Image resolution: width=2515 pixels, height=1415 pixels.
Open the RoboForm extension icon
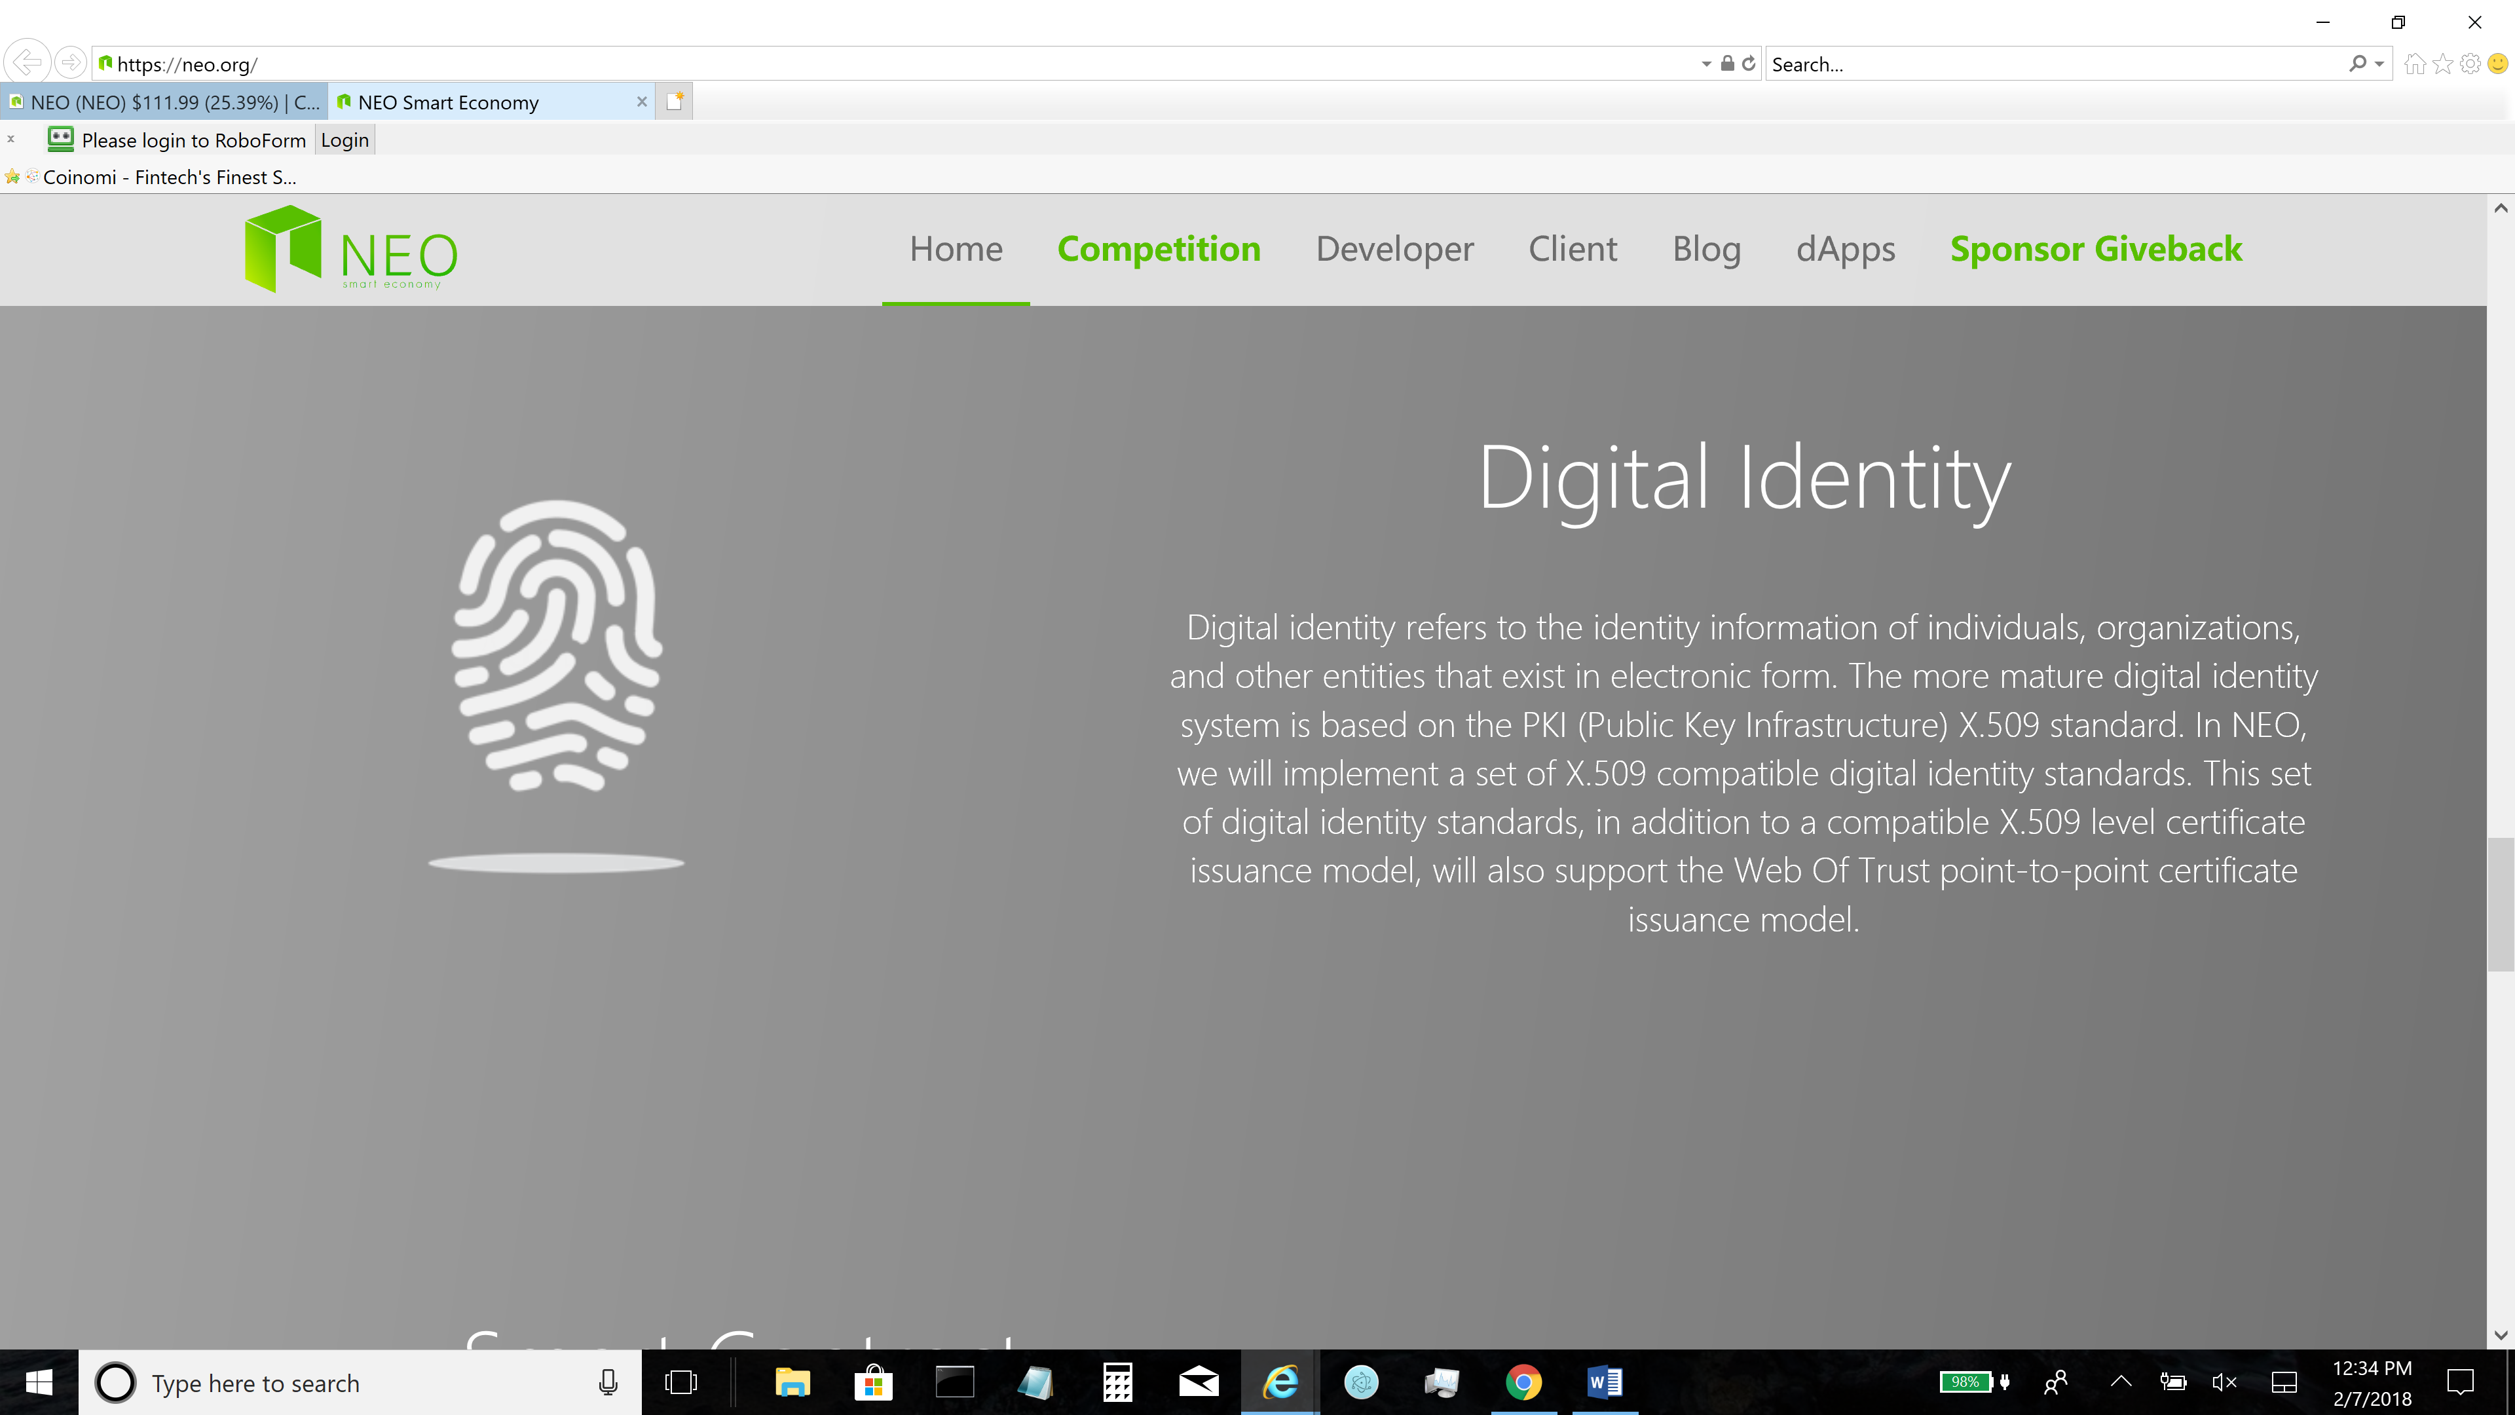pos(60,140)
